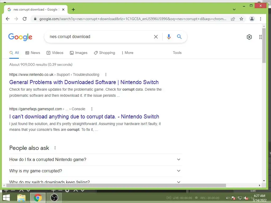
Task: Click the scroll down arrow
Action: click(x=264, y=181)
